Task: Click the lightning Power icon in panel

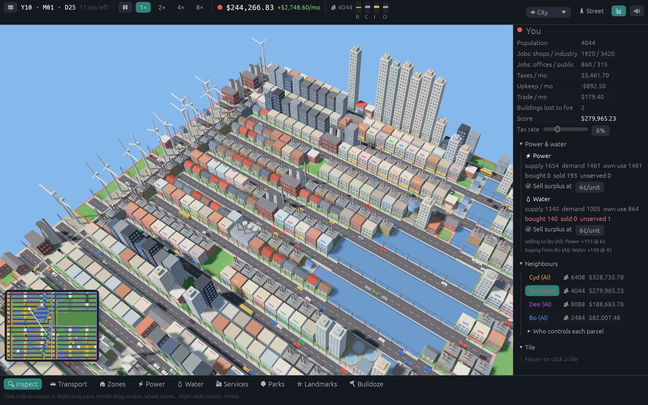Action: tap(528, 156)
